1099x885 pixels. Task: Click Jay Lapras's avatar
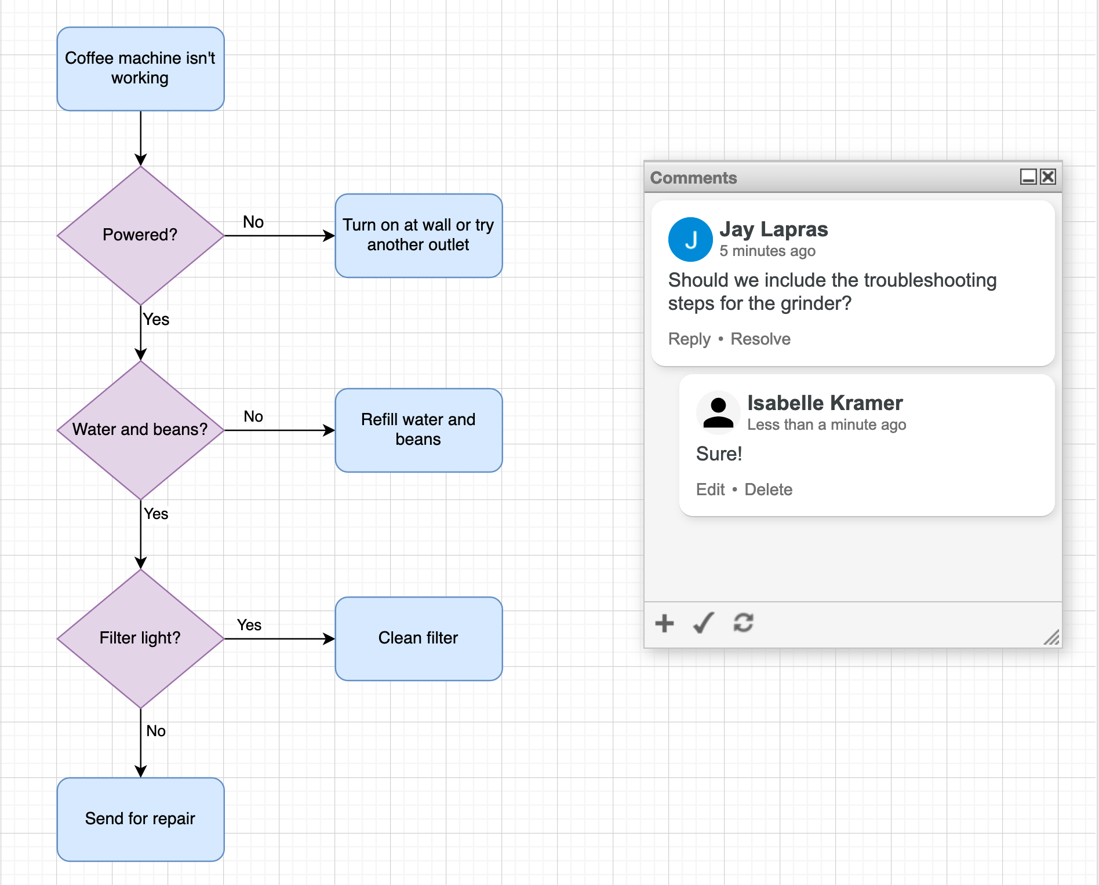(690, 239)
